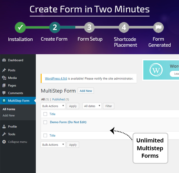Viewport: 179px width, 173px height.
Task: Click the Comments speech bubble icon
Action: coord(4,93)
